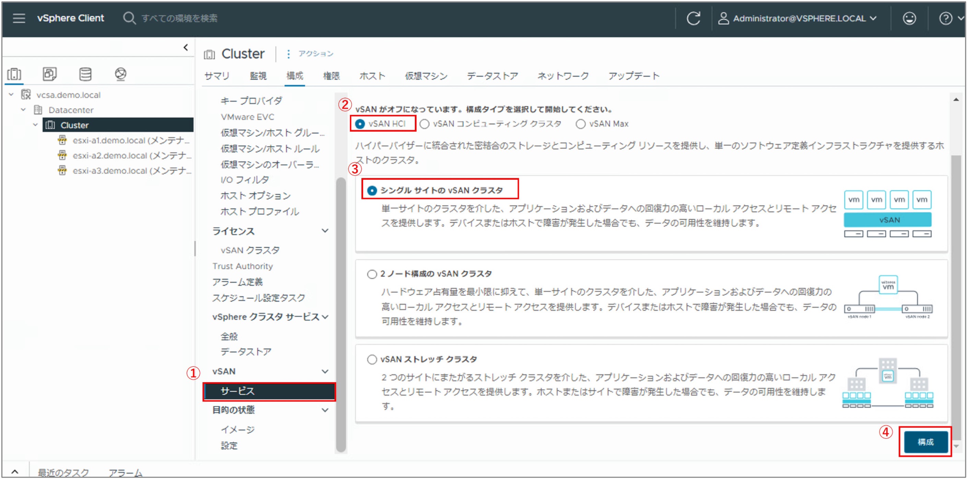This screenshot has height=479, width=967.
Task: Click the single-site vSAN cluster diagram
Action: 887,213
